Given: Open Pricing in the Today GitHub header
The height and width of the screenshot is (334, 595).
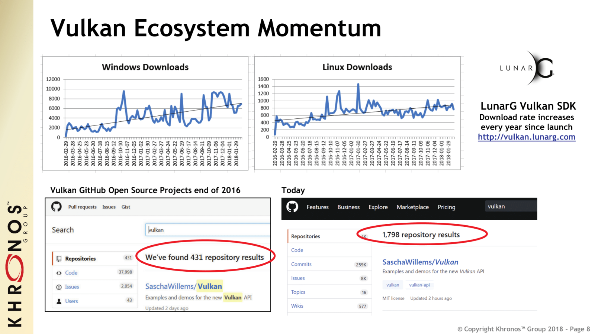Looking at the screenshot, I should pyautogui.click(x=447, y=207).
